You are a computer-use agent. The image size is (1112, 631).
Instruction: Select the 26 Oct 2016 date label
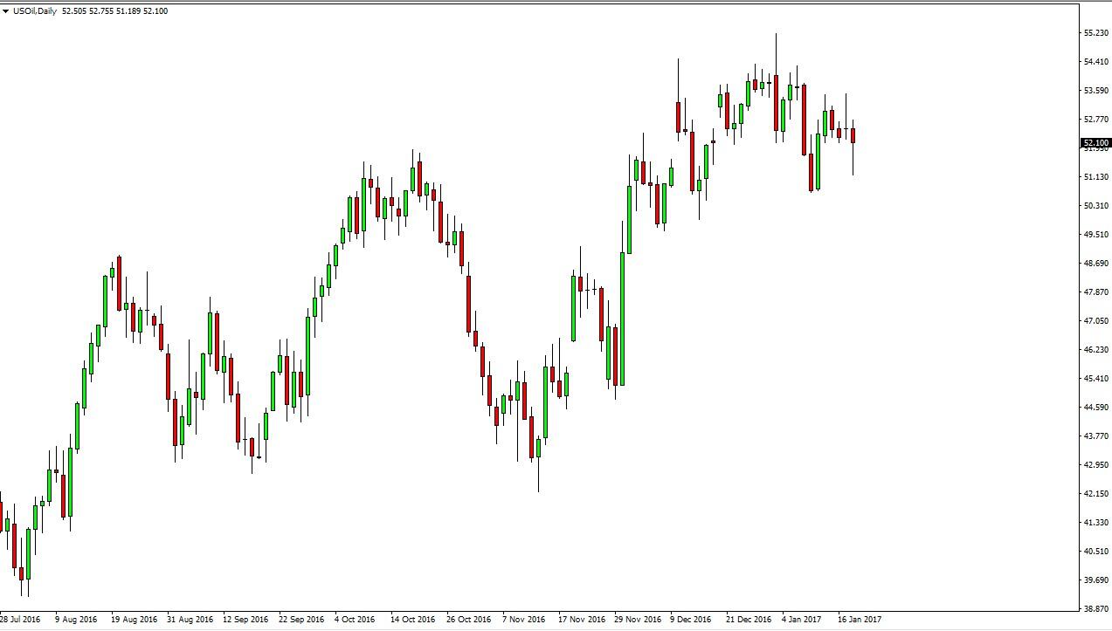pos(468,620)
